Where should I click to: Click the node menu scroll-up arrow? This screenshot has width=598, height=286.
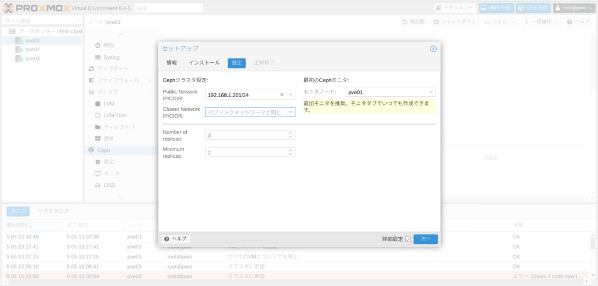[121, 34]
